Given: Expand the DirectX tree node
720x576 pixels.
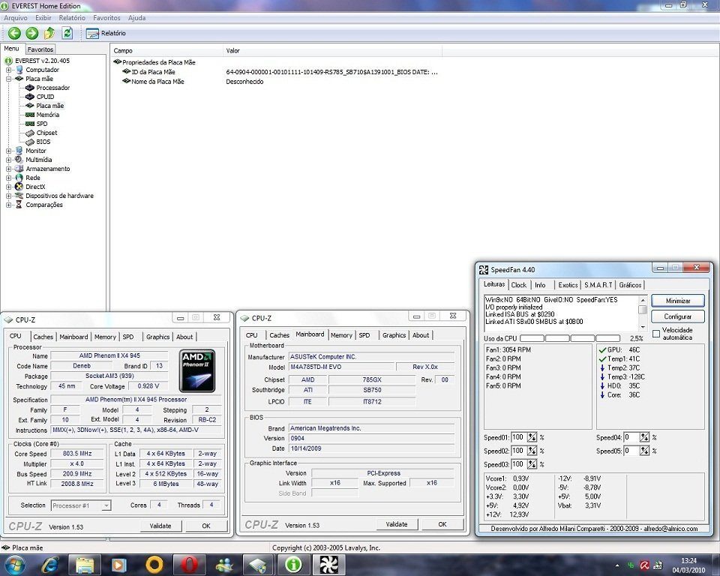Looking at the screenshot, I should pyautogui.click(x=9, y=187).
